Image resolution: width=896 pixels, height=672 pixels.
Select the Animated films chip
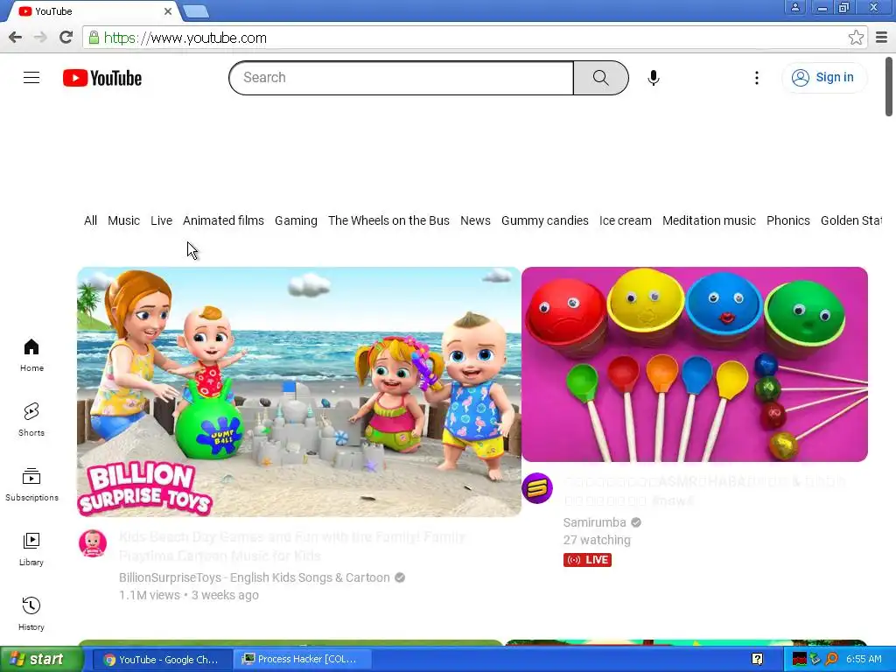[x=223, y=220]
